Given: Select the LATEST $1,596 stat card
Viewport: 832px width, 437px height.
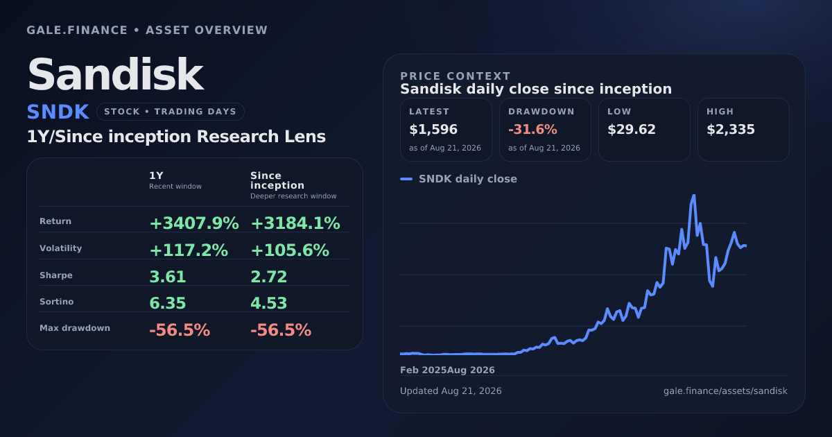Looking at the screenshot, I should coord(446,130).
